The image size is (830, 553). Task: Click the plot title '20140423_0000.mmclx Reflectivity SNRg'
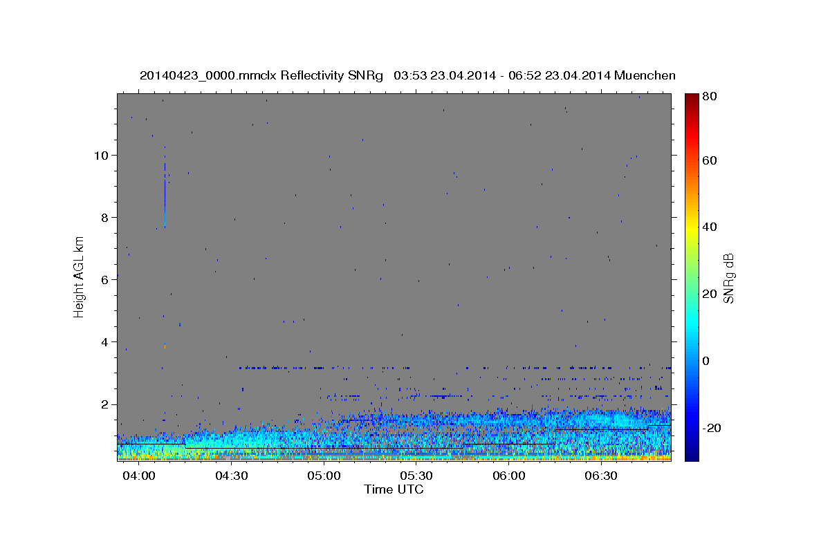(x=261, y=75)
